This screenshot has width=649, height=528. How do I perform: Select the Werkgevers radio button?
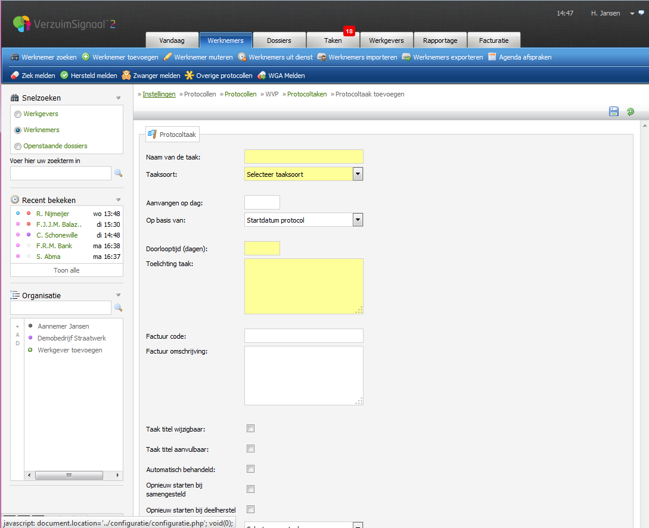[x=18, y=114]
